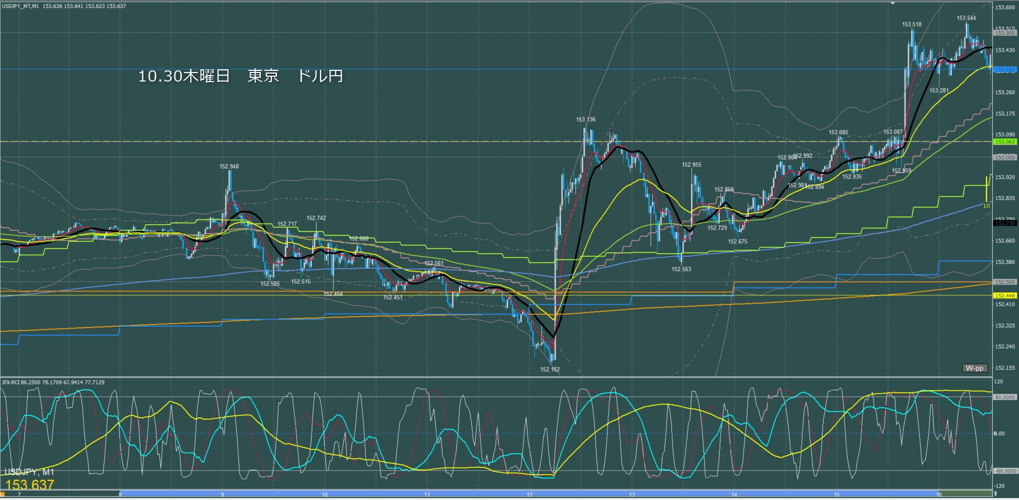
Task: Click the gray 152.500 level label
Action: pos(1005,282)
